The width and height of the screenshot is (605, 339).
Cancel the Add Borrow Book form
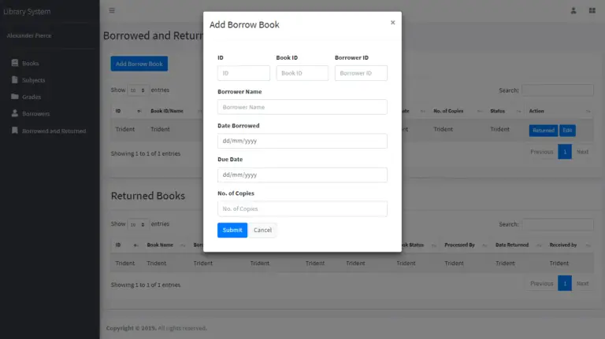tap(262, 230)
